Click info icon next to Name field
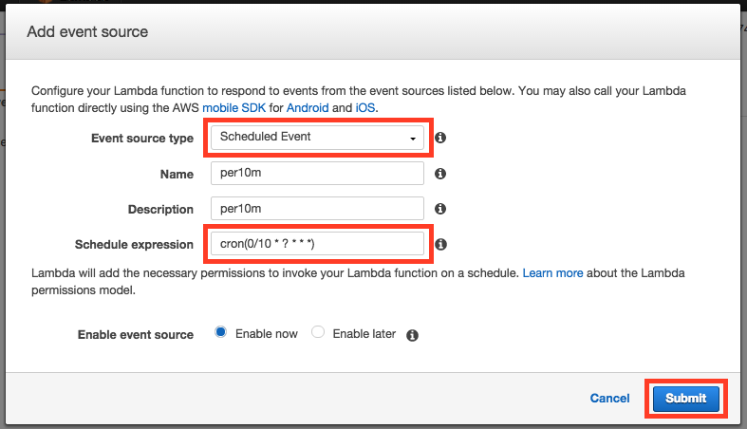 pos(440,174)
